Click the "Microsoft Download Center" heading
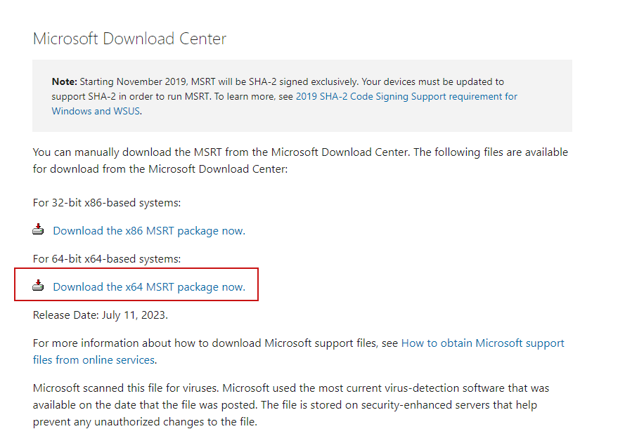Image resolution: width=625 pixels, height=436 pixels. 129,39
